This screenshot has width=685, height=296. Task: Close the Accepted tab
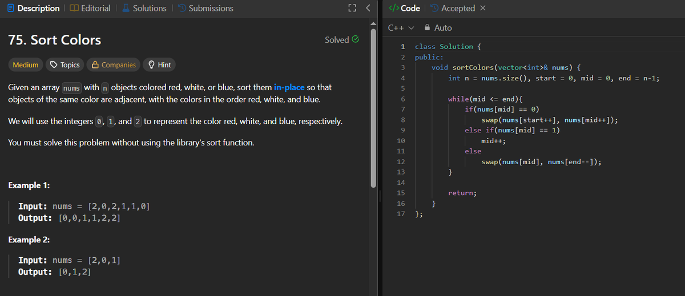482,8
